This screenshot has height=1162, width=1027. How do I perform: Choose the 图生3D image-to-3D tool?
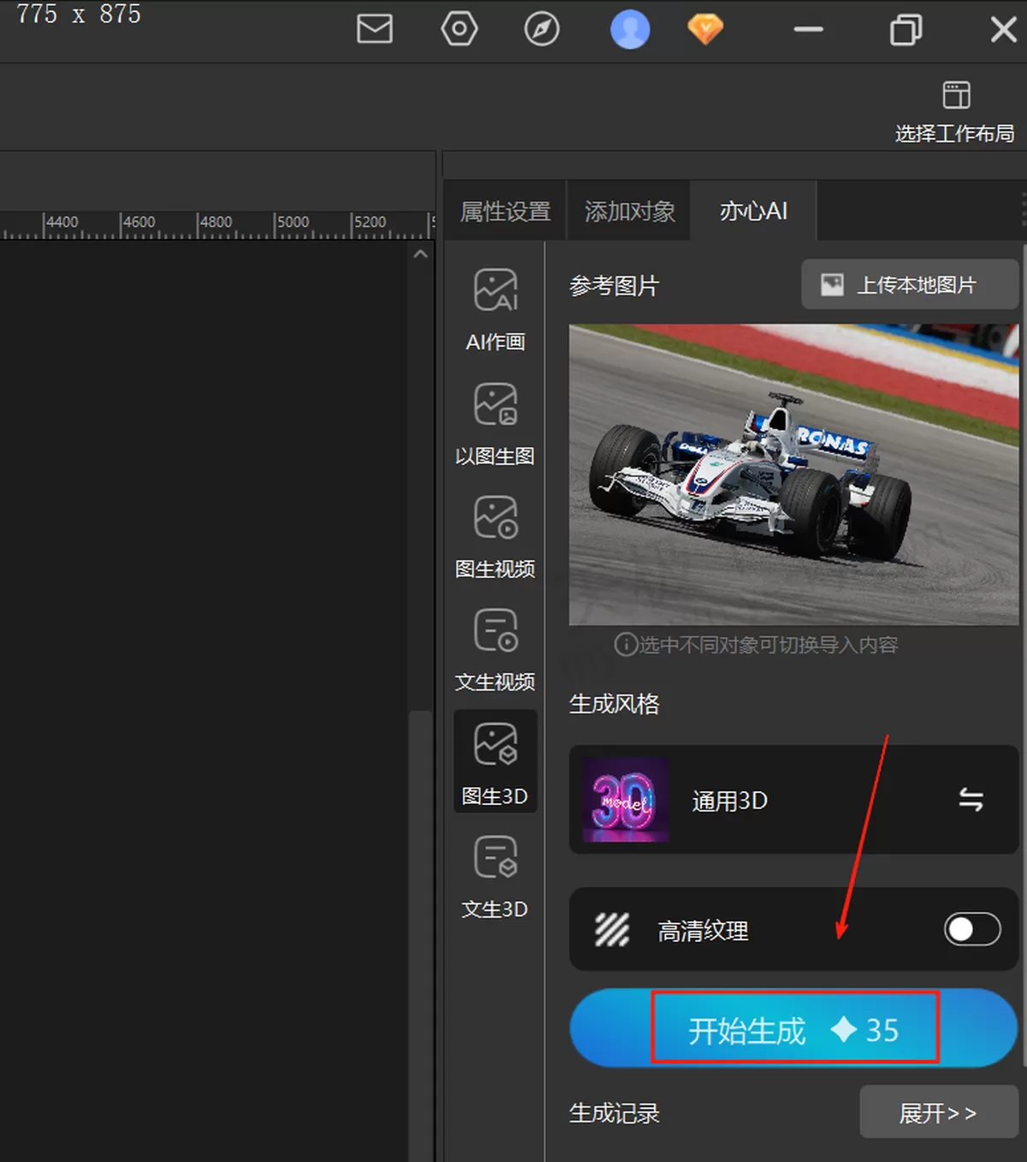[496, 761]
